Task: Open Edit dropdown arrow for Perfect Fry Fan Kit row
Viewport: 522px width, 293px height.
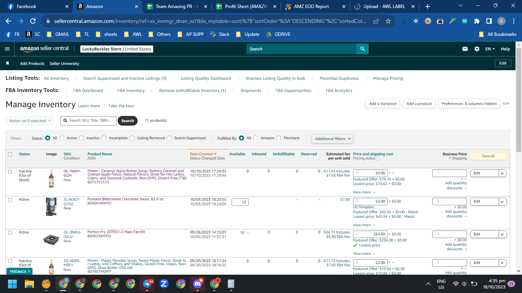Action: pyautogui.click(x=503, y=234)
